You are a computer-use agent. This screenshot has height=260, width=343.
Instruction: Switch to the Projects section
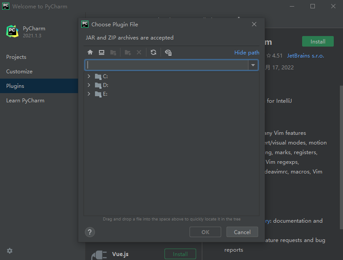16,57
